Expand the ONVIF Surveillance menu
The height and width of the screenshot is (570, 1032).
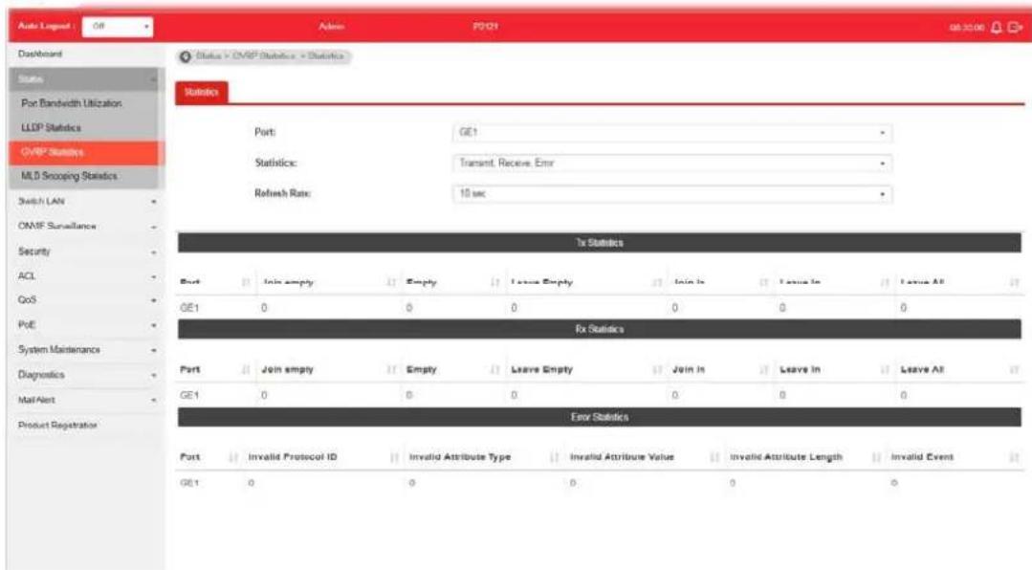pyautogui.click(x=87, y=227)
